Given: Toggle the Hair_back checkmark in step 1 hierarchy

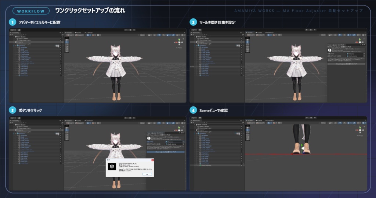Looking at the screenshot, I should (x=61, y=65).
